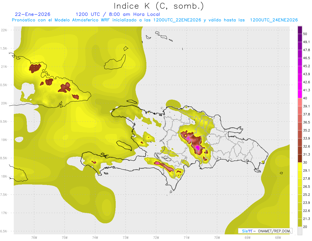Click legend value '41.3'
Viewport: 312px width, 241px height.
tap(307, 90)
